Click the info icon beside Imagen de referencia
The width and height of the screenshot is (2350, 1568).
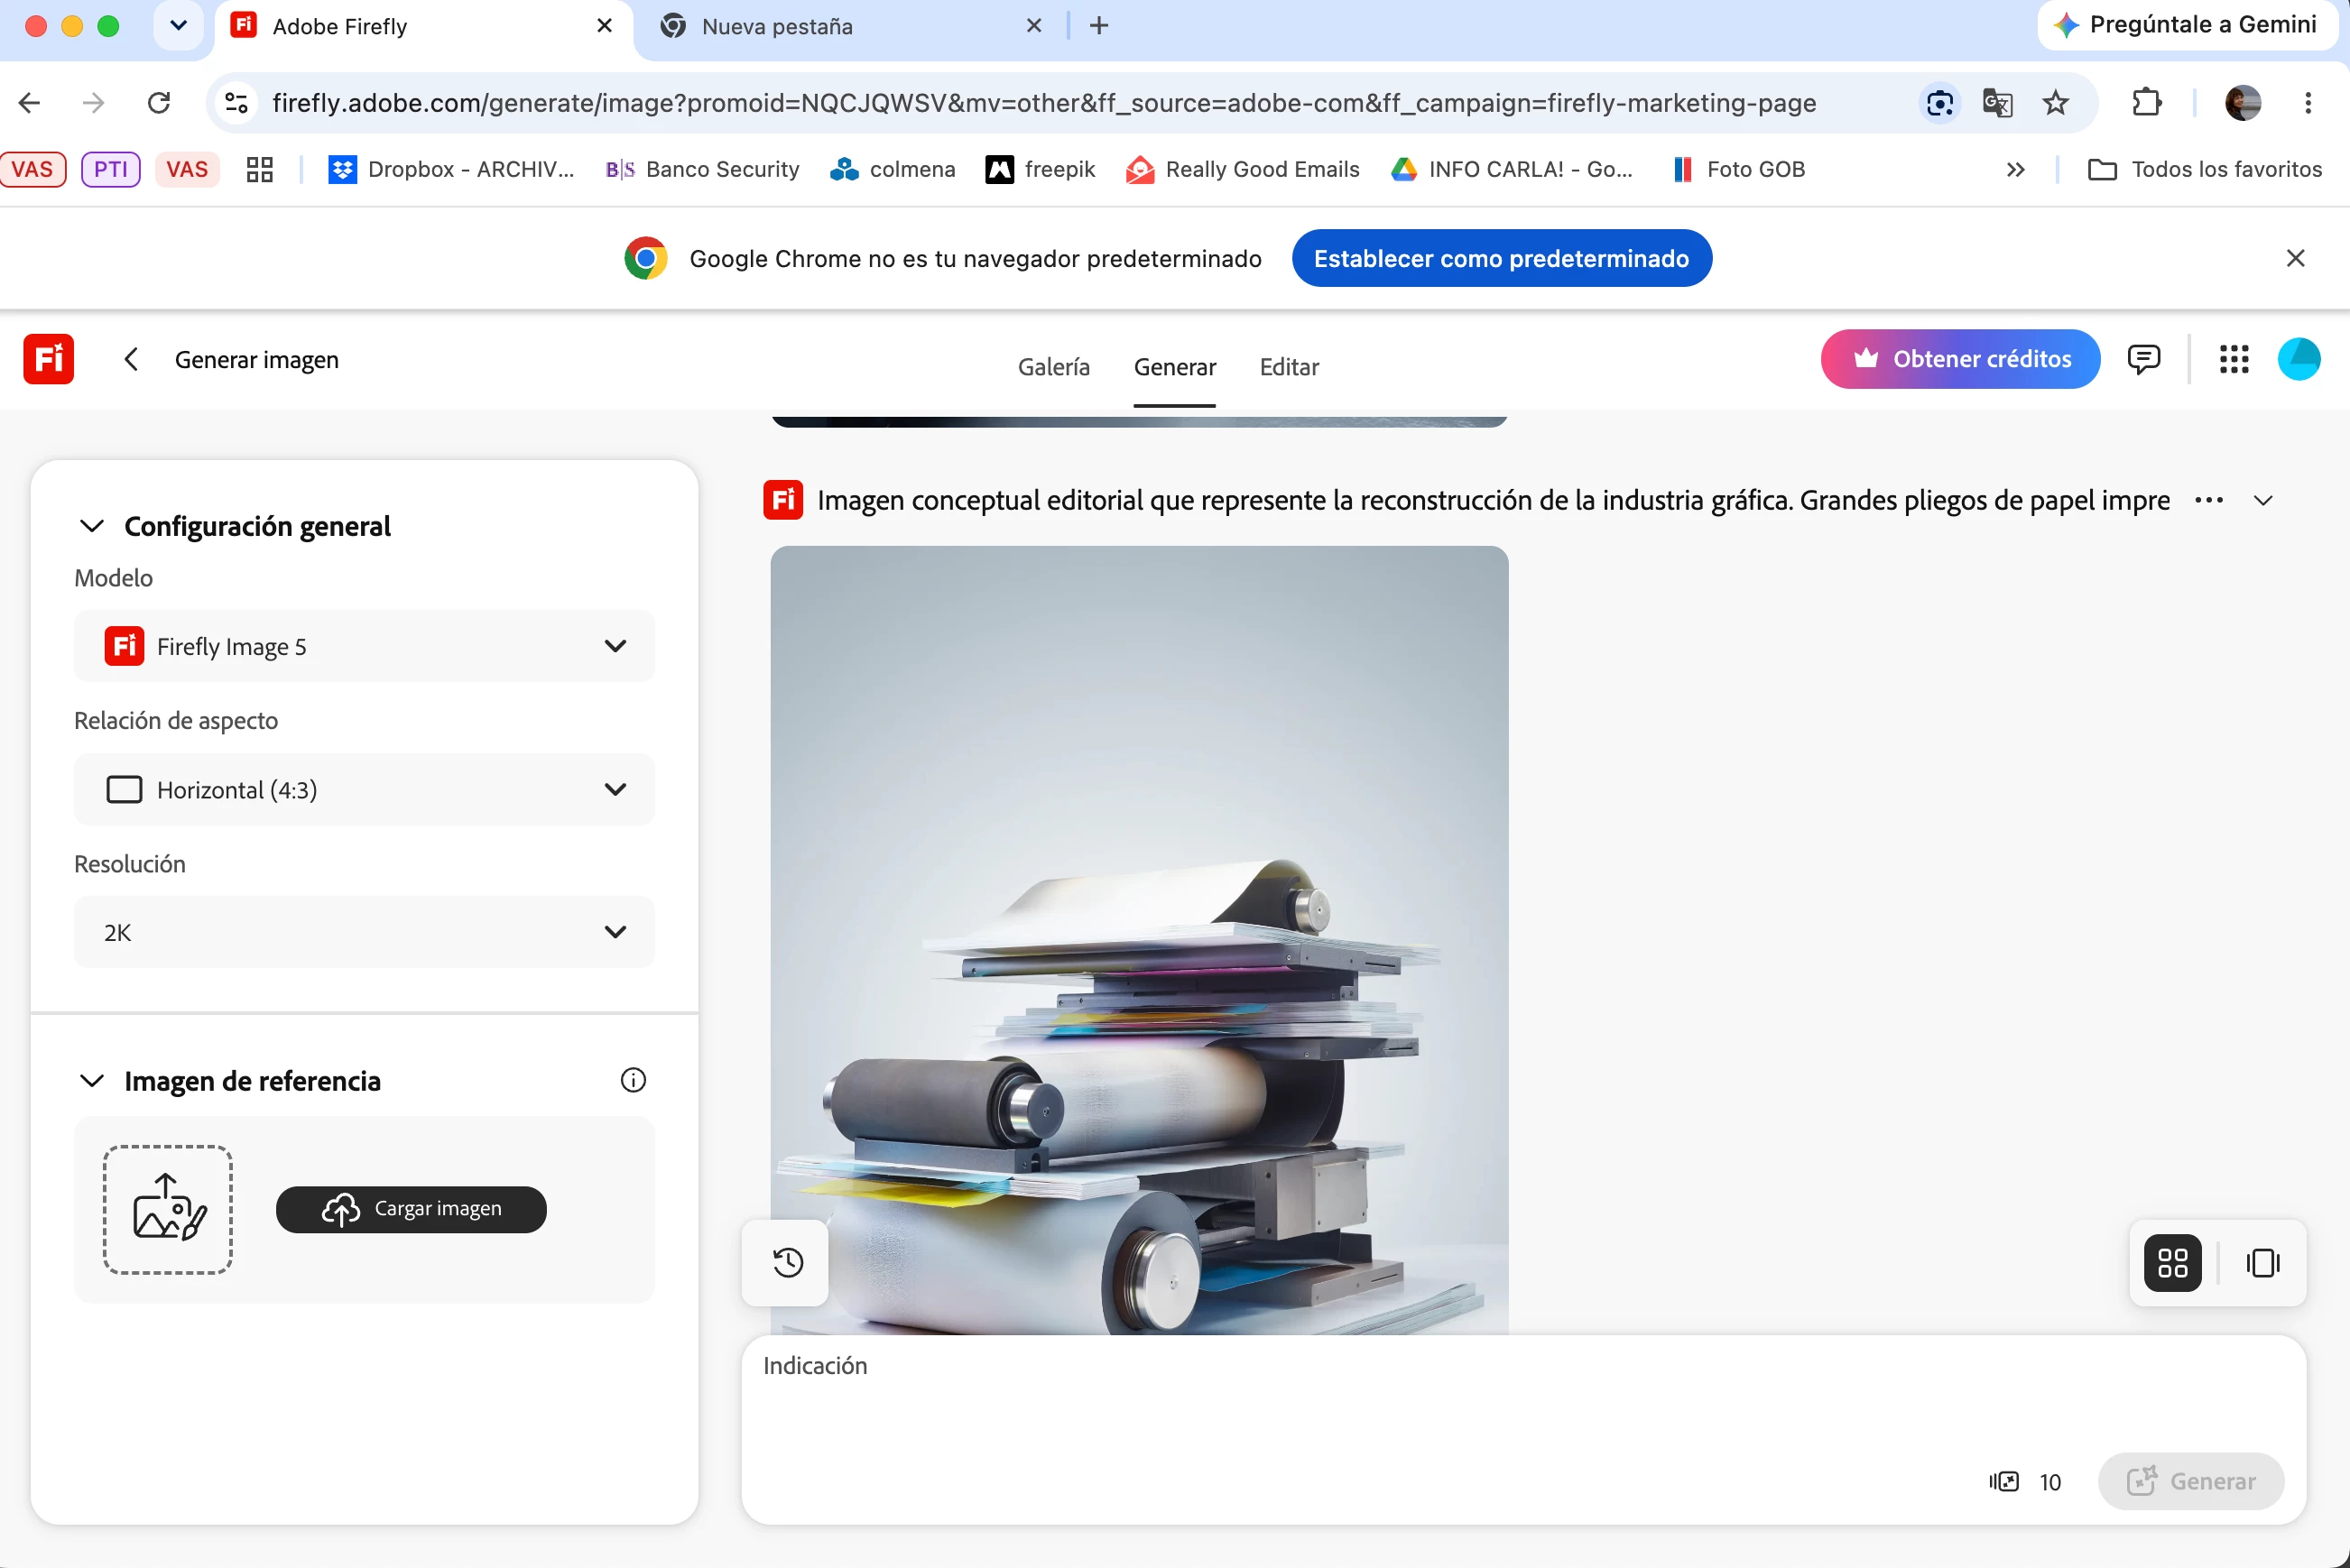click(633, 1080)
